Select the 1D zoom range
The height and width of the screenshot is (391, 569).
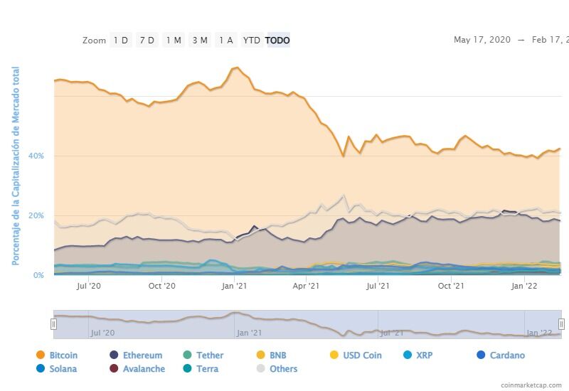point(121,41)
